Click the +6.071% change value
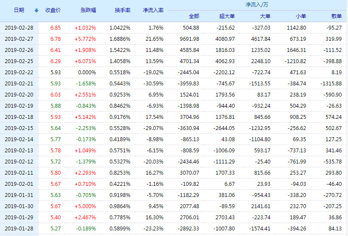Viewport: 348px width, 236px height. [85, 61]
